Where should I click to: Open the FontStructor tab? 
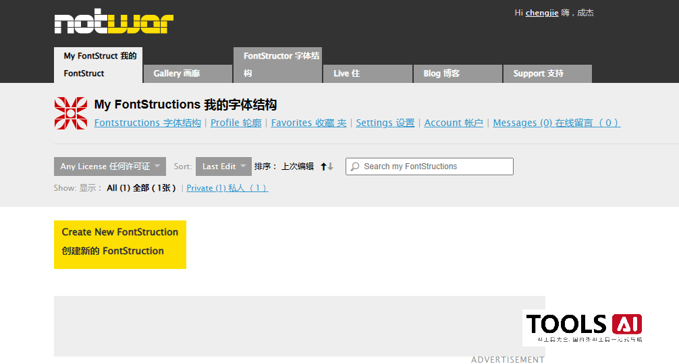277,65
